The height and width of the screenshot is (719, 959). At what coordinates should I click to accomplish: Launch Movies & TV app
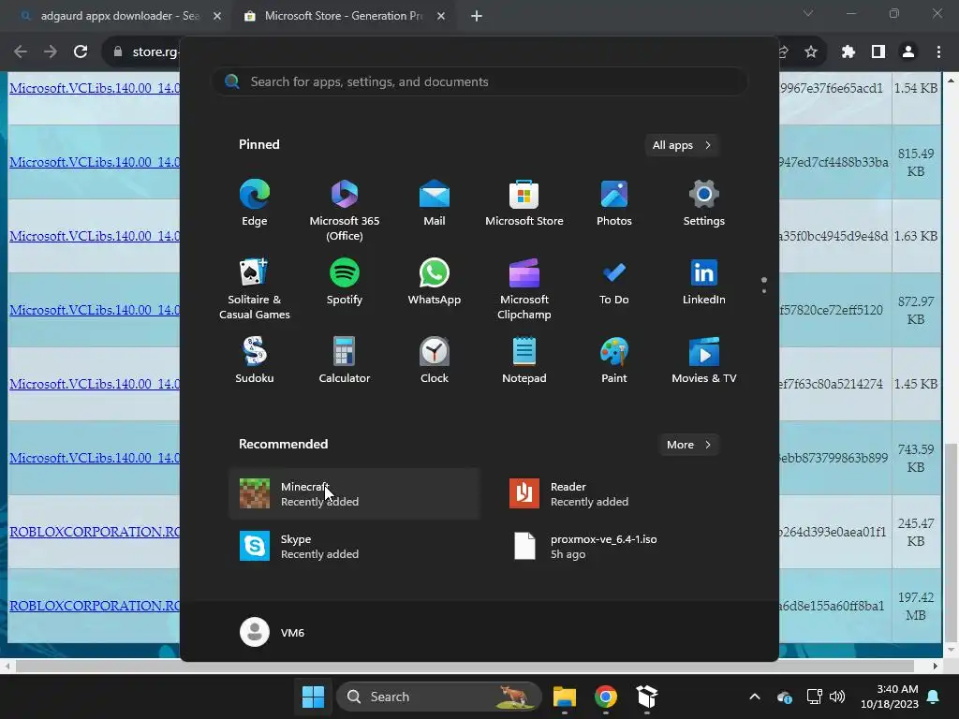tap(704, 360)
